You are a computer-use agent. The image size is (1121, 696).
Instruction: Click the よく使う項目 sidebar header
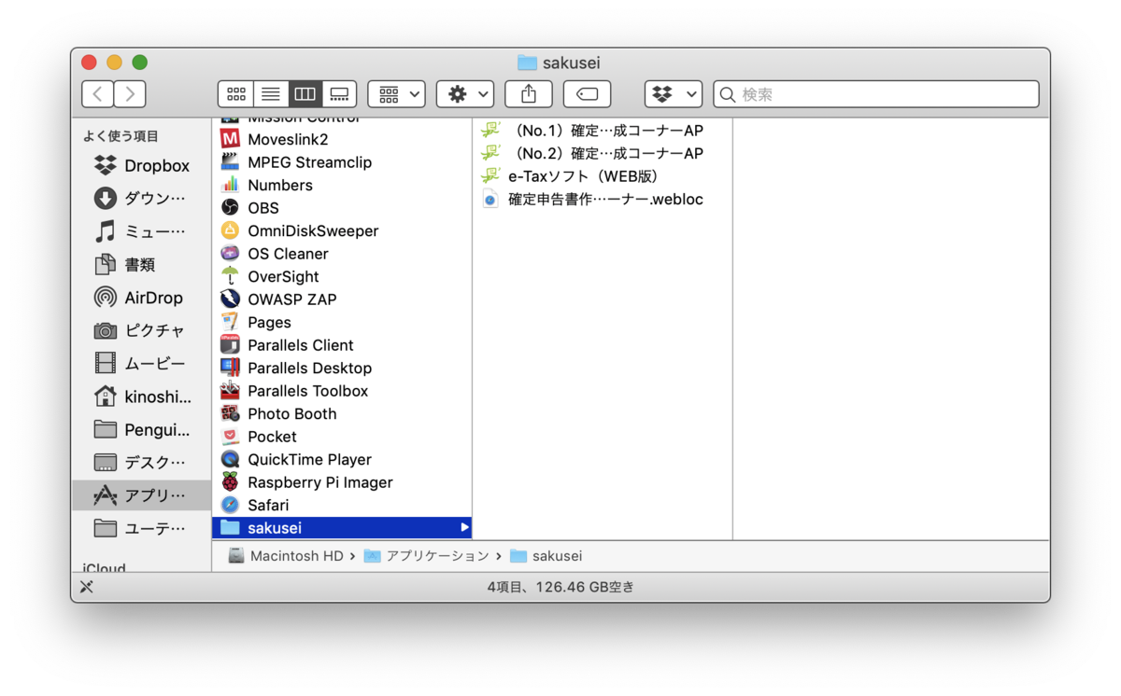(x=121, y=136)
